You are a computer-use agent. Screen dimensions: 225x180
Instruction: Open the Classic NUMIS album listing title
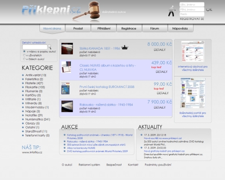[x=107, y=67]
